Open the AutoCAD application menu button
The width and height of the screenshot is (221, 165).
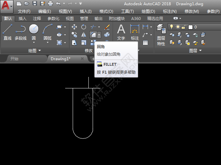click(x=7, y=7)
